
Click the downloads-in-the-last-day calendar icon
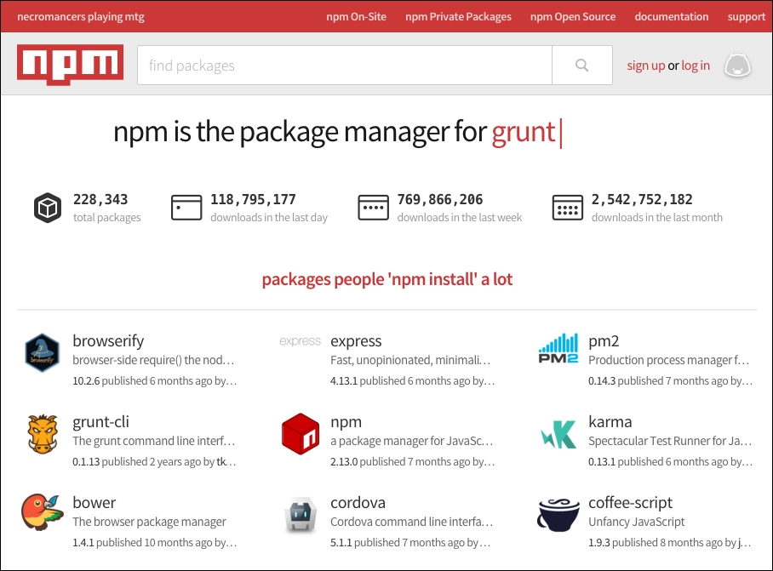tap(187, 206)
